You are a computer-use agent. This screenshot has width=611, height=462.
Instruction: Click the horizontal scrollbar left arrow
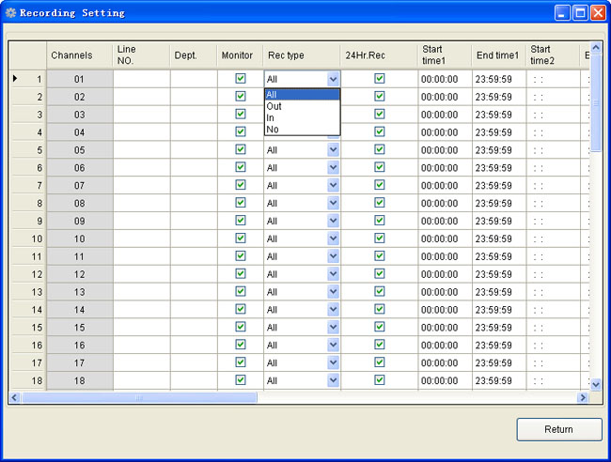coord(15,398)
